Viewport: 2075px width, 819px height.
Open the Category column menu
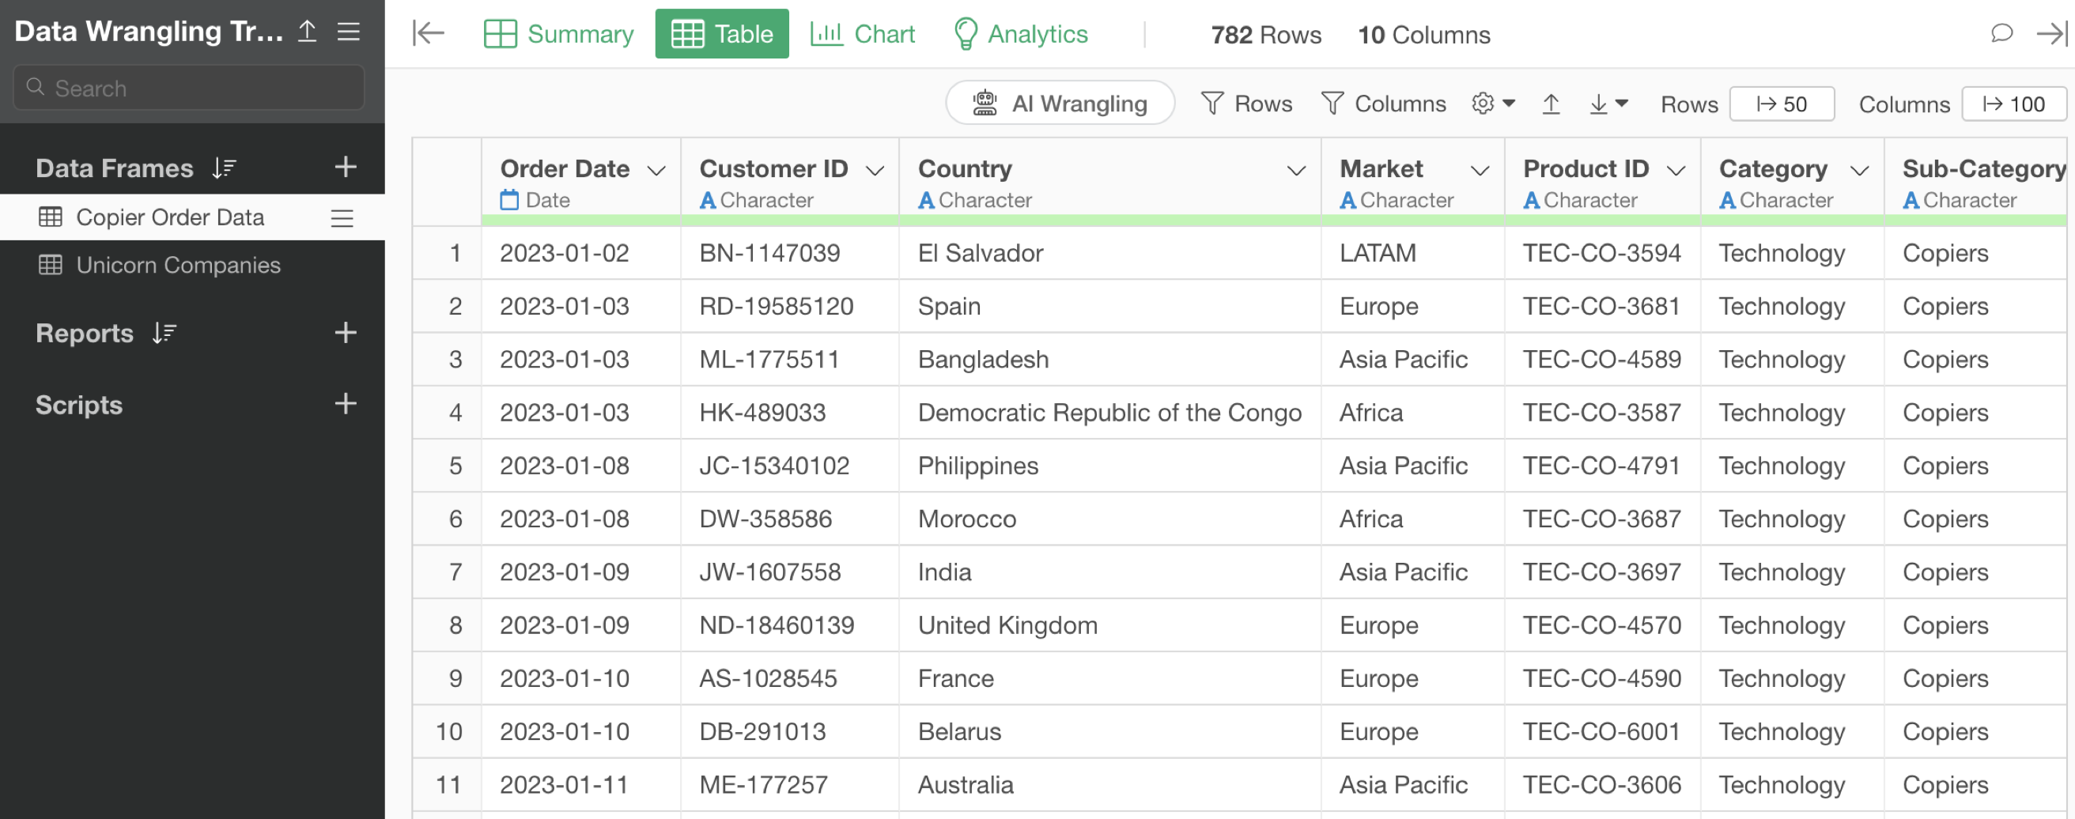pos(1859,170)
